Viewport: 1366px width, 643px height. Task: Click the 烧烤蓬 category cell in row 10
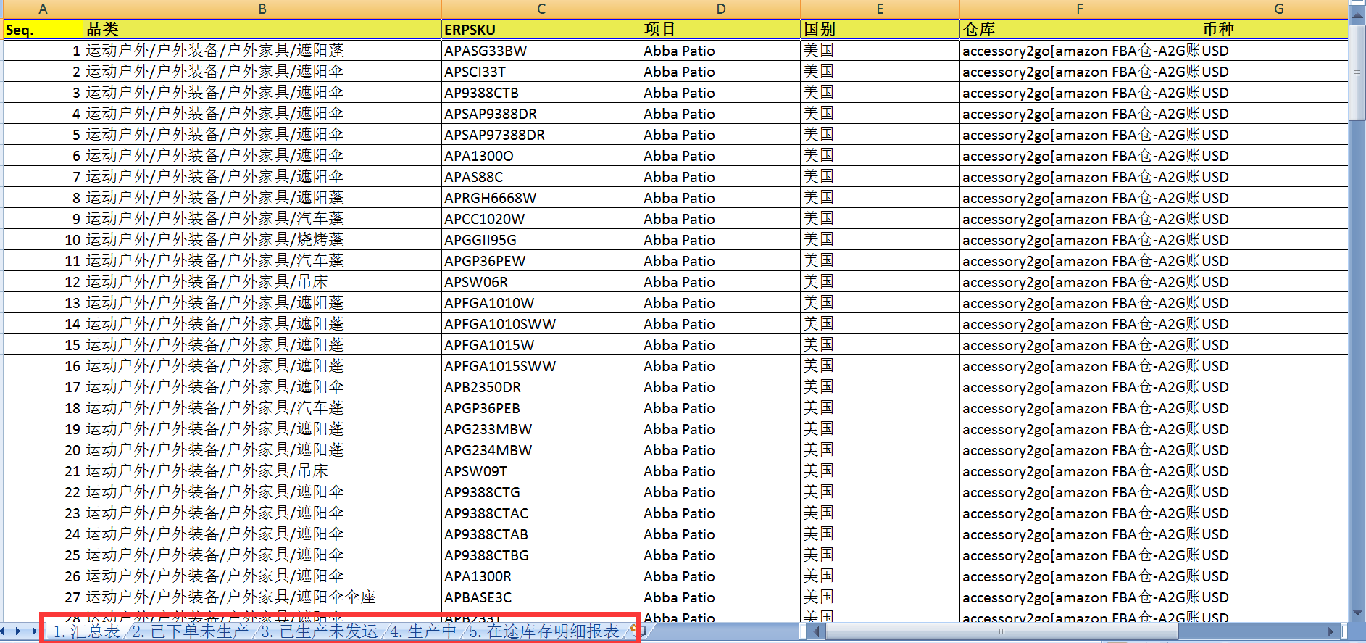(x=262, y=240)
